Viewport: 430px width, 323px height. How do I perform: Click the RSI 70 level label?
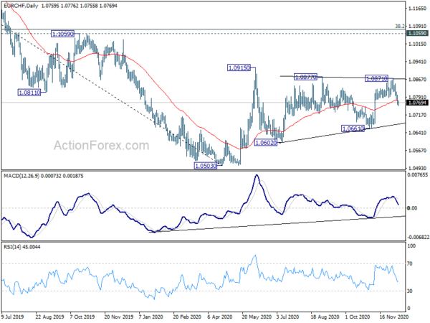pos(410,263)
